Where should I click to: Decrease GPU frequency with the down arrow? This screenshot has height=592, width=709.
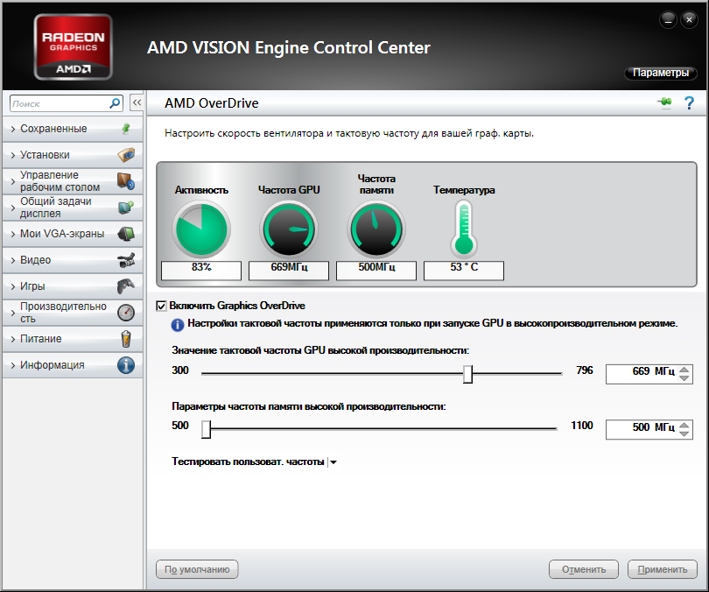pos(684,379)
